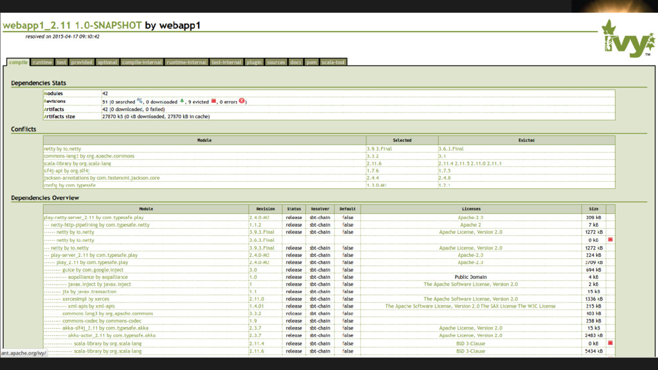Open commons-codec by commons-codec link
Image resolution: width=658 pixels, height=370 pixels.
pyautogui.click(x=102, y=321)
